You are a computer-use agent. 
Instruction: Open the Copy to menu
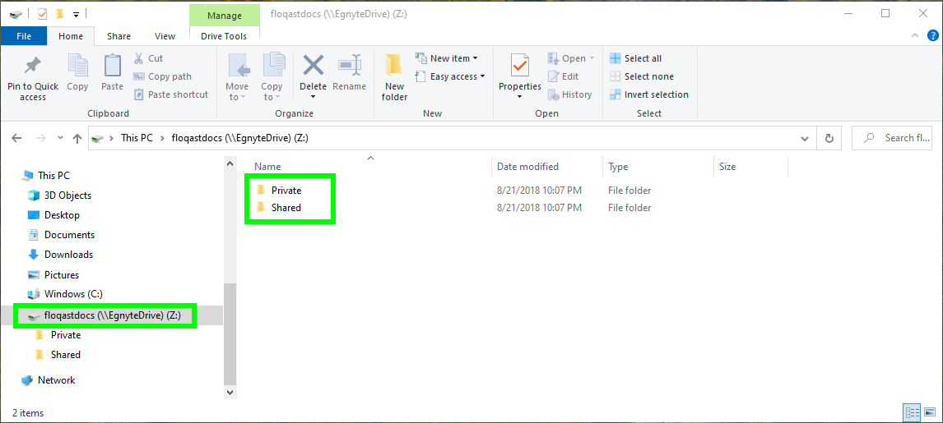point(272,78)
